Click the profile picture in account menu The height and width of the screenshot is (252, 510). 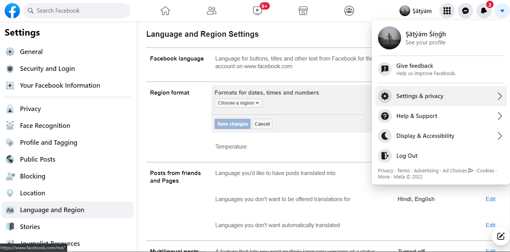(390, 38)
